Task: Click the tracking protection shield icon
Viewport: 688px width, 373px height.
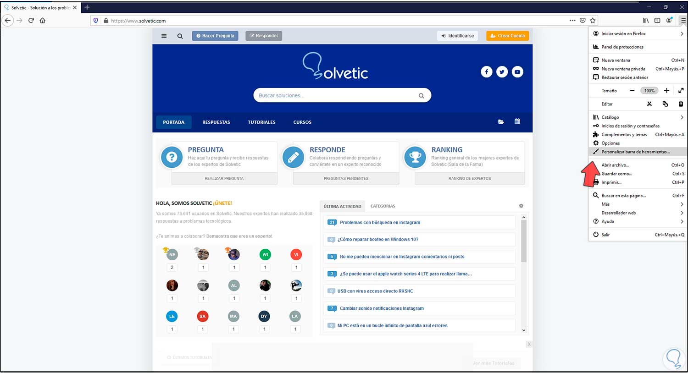Action: click(95, 21)
